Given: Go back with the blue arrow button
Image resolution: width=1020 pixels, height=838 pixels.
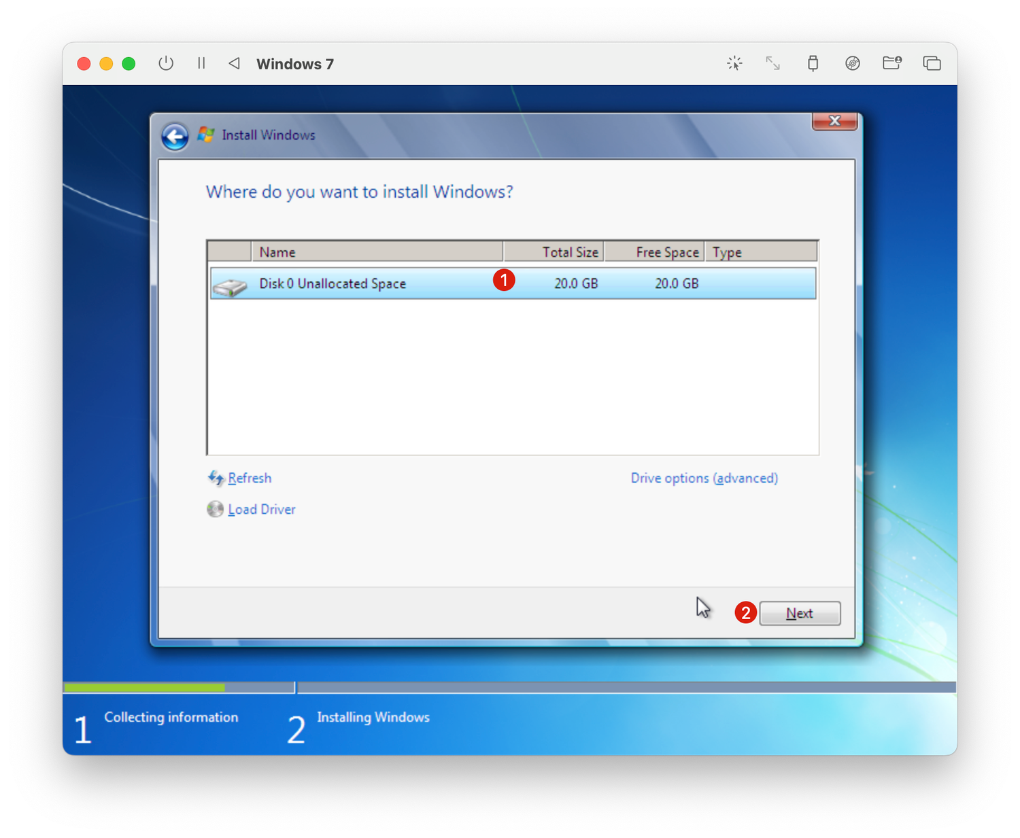Looking at the screenshot, I should 175,136.
